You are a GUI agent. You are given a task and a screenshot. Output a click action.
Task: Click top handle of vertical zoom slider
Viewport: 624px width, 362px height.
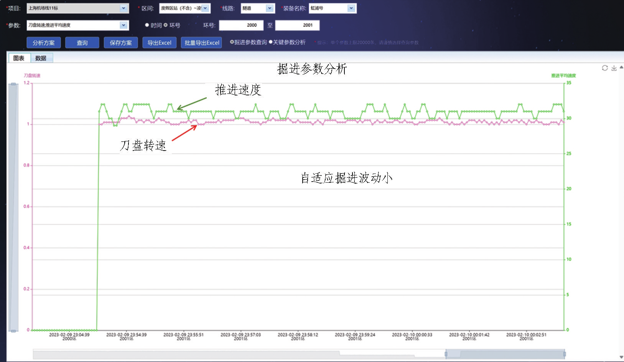coord(13,84)
